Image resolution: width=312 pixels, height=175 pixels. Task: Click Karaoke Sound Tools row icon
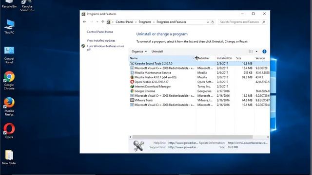[132, 64]
